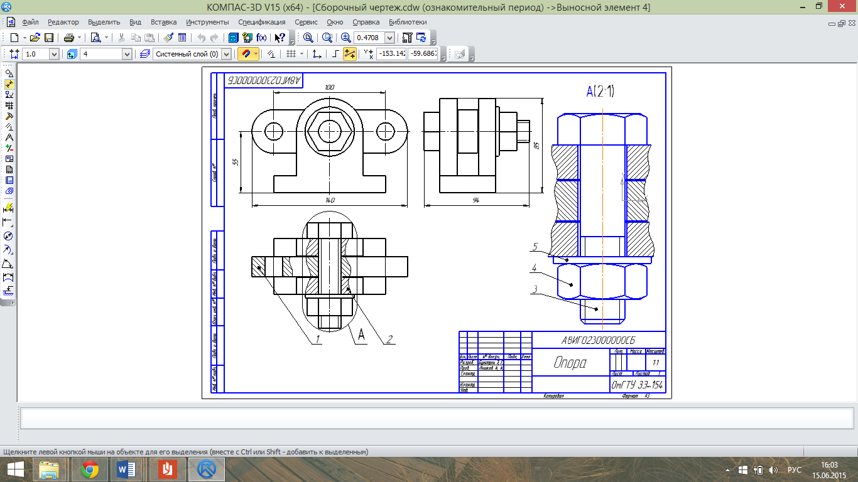Toggle the snap magnet button
858x482 pixels.
click(x=246, y=54)
